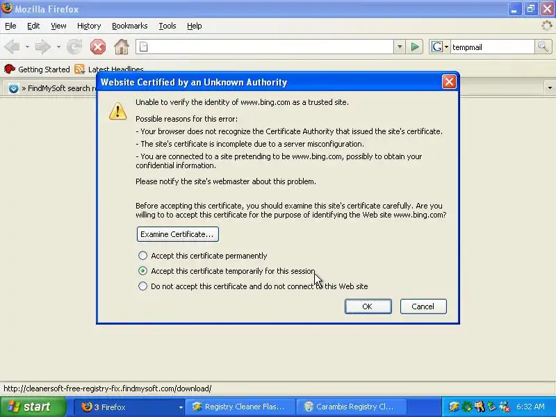The height and width of the screenshot is (417, 556).
Task: Select Accept this certificate temporarily for session
Action: tap(142, 271)
